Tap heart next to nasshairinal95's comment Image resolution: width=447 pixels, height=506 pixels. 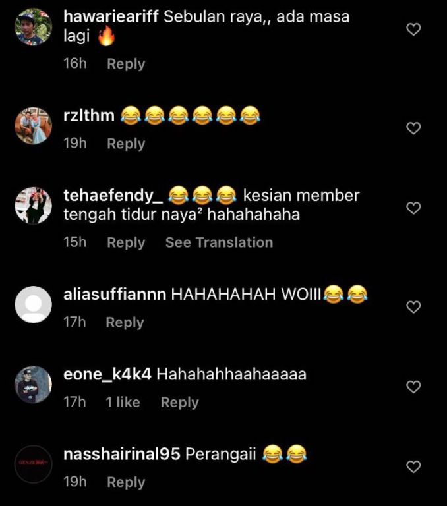413,466
